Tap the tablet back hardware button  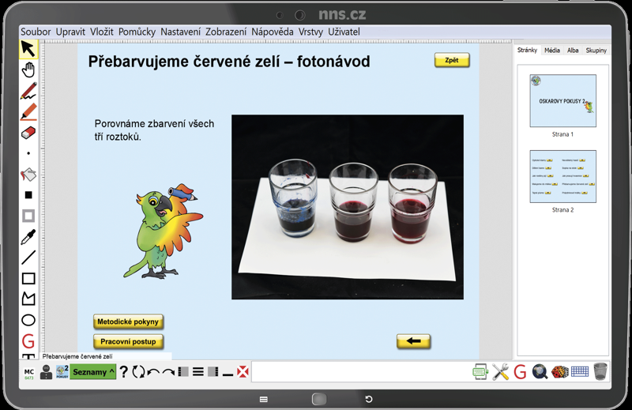368,399
